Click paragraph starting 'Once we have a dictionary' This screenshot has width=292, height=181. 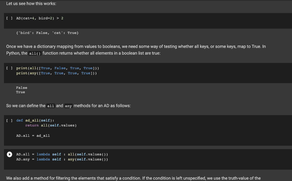(x=136, y=50)
